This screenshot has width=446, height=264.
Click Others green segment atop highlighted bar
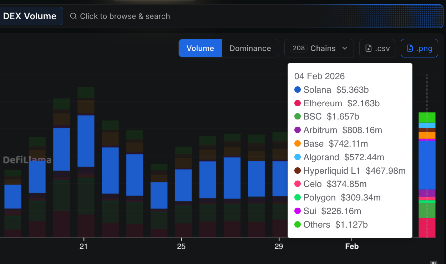pos(427,117)
